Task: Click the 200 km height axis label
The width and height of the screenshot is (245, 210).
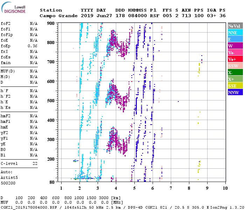Action: coord(51,159)
